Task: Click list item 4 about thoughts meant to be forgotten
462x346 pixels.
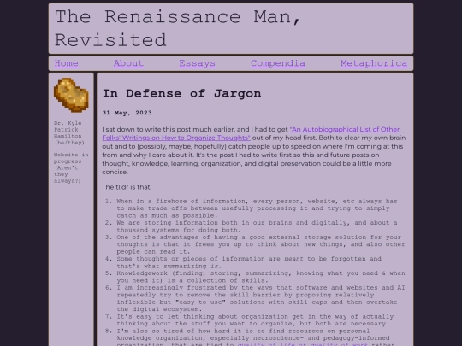Action: [249, 262]
